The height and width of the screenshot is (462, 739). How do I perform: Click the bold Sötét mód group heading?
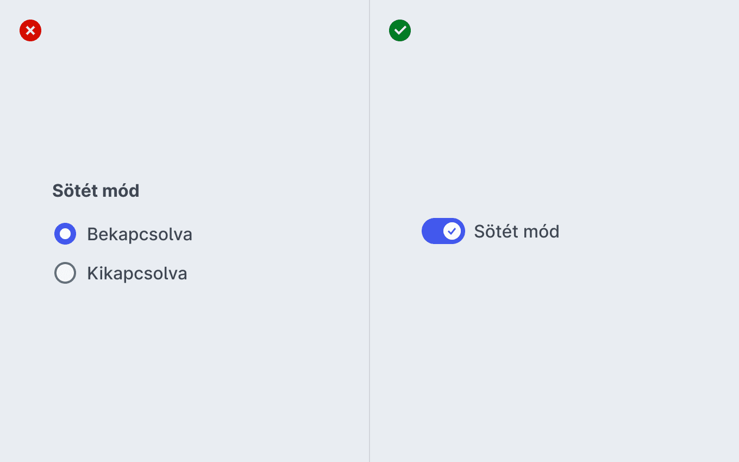96,191
